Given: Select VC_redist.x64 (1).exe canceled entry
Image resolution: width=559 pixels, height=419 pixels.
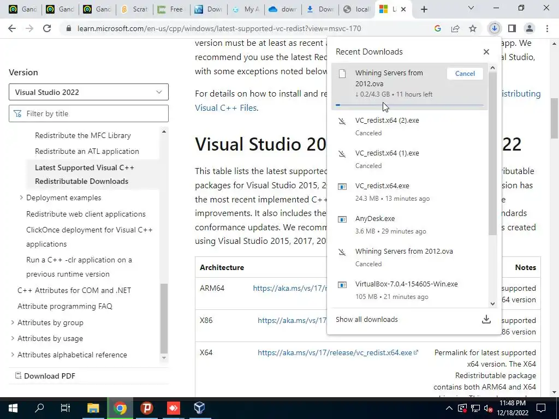Looking at the screenshot, I should [409, 159].
